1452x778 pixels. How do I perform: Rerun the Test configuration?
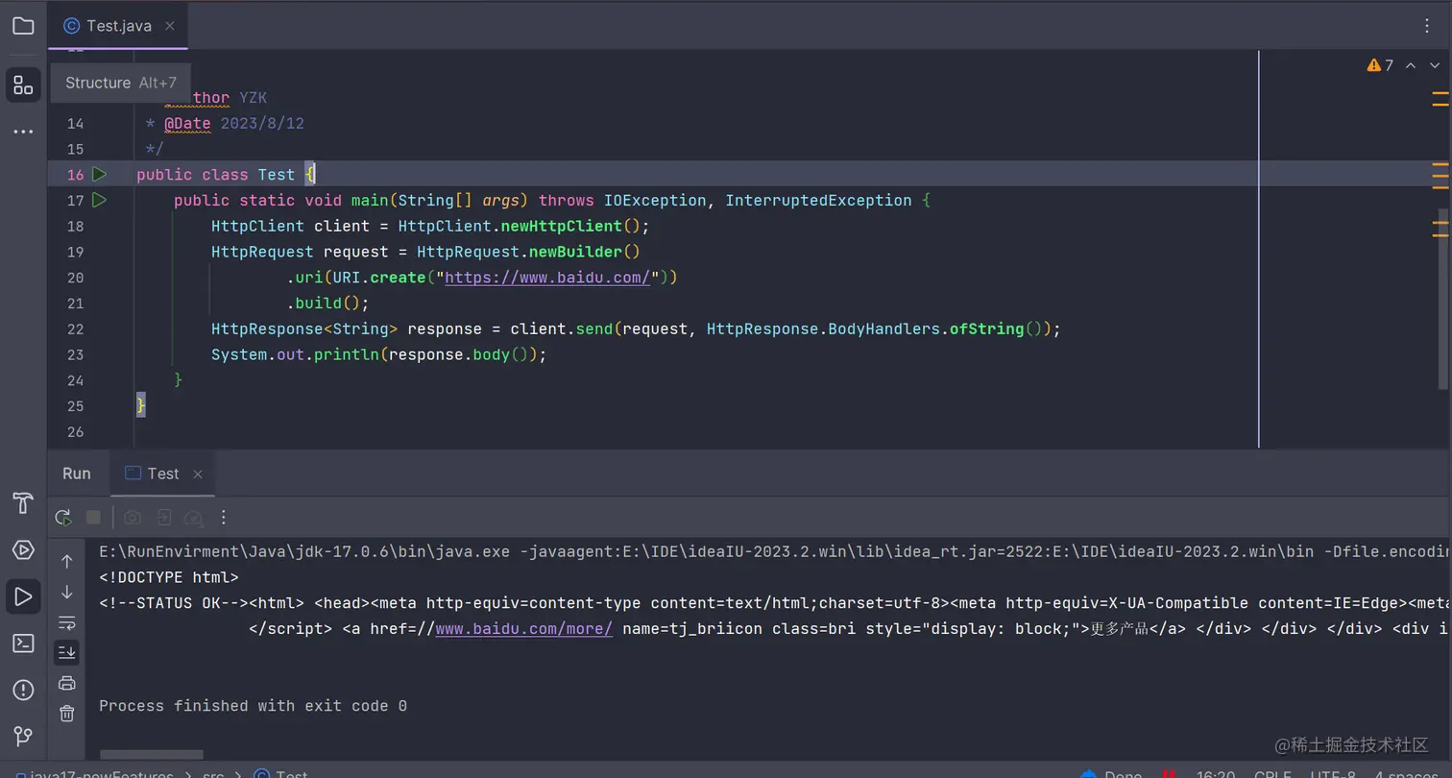[63, 517]
